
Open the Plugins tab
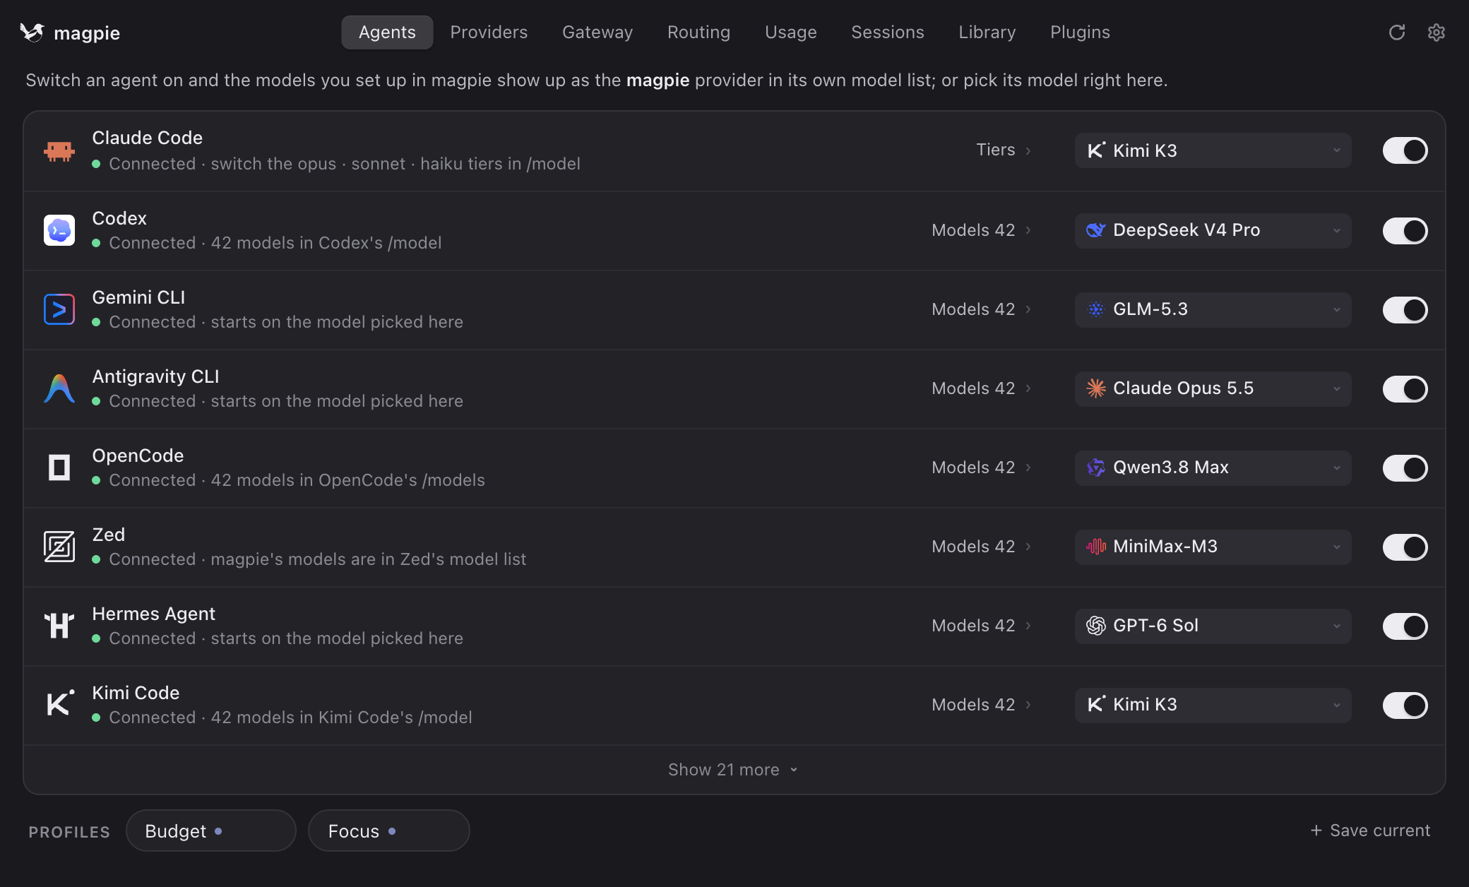click(x=1080, y=32)
